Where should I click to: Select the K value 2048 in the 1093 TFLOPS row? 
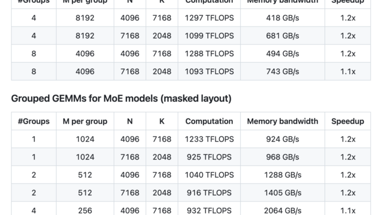(x=162, y=71)
